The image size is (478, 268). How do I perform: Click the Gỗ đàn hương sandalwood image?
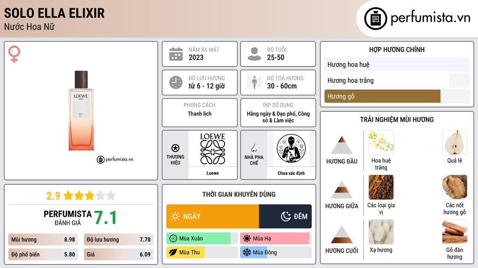click(x=455, y=232)
